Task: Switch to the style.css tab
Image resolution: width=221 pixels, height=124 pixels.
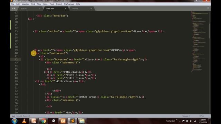Action: pyautogui.click(x=30, y=9)
